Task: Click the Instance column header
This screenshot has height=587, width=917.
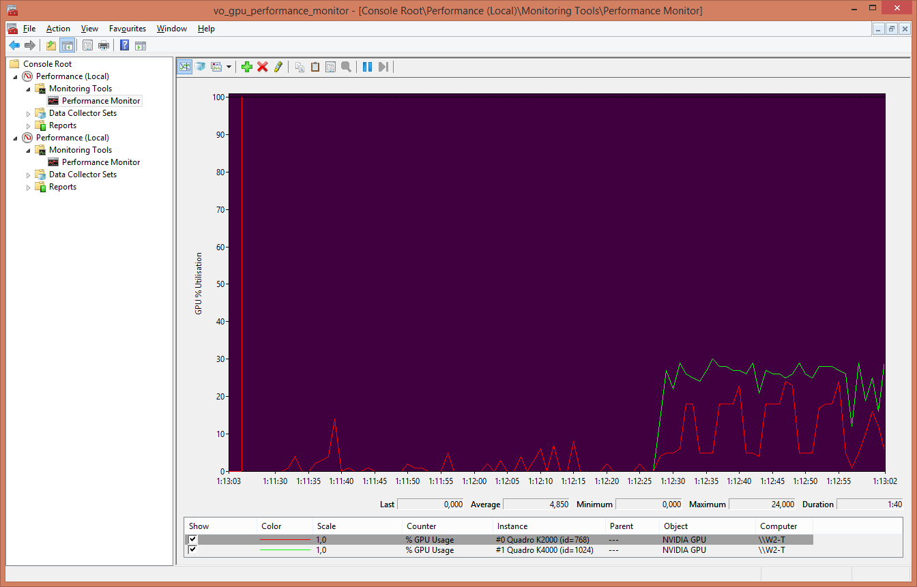Action: pos(549,526)
